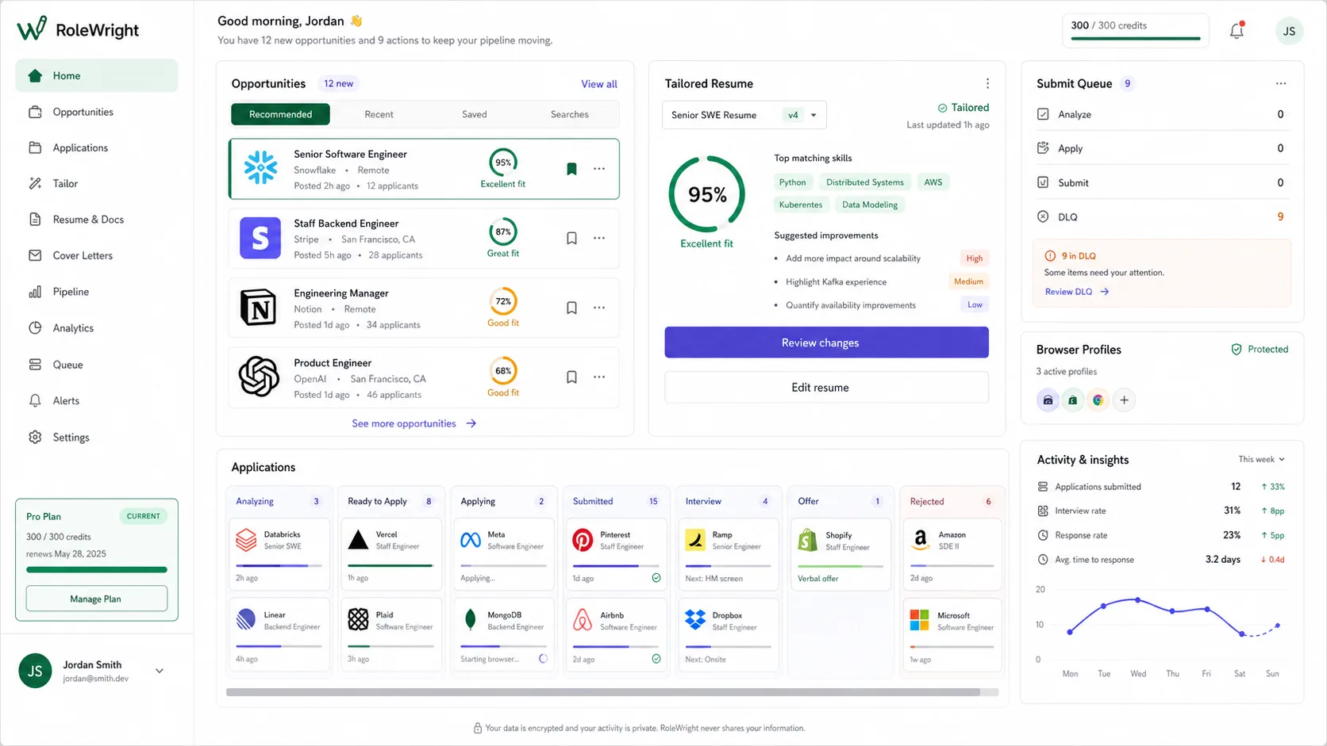This screenshot has width=1327, height=746.
Task: Click the Python skill tag
Action: [x=792, y=182]
